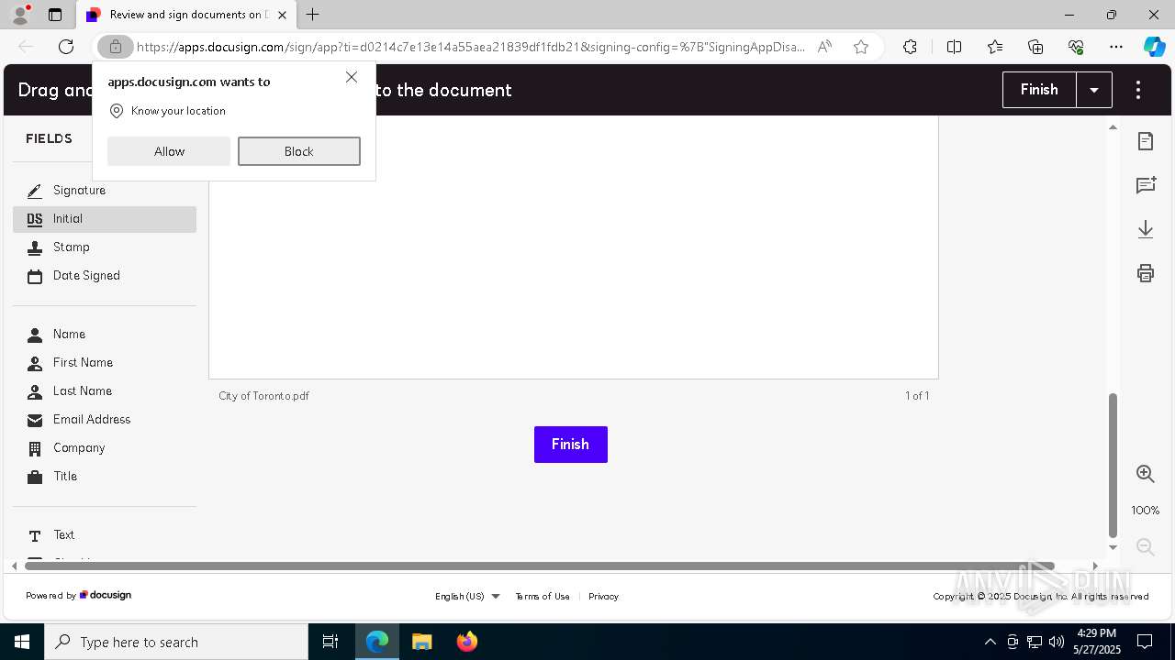Click the taskbar search box

[x=176, y=642]
